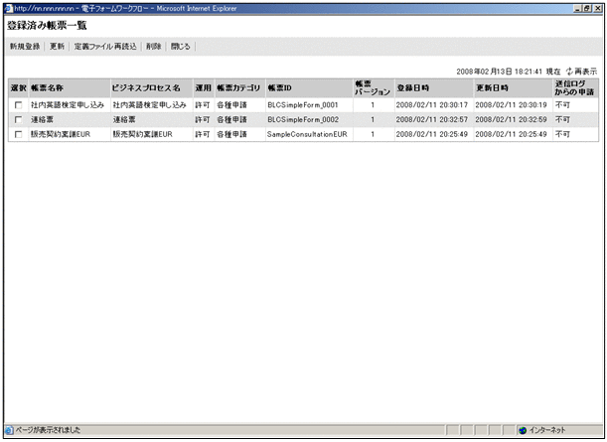Click the 登録日時 column header
This screenshot has width=607, height=442.
click(x=434, y=88)
